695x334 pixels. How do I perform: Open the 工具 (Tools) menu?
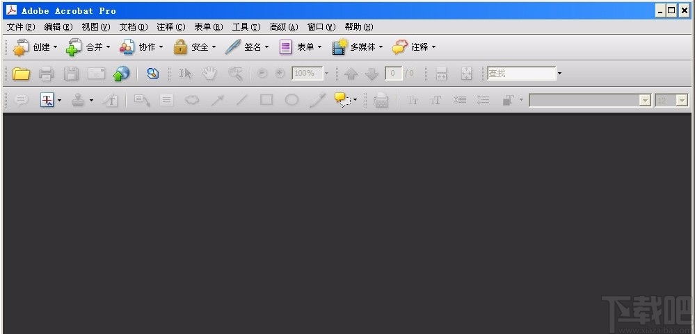(x=246, y=27)
